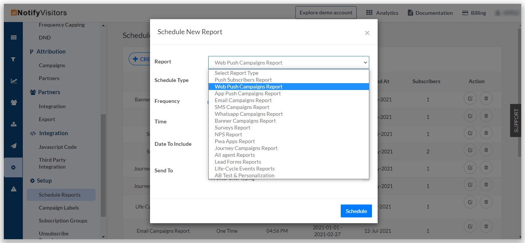Choose the Select Report Type placeholder option
Image resolution: width=525 pixels, height=243 pixels.
289,73
